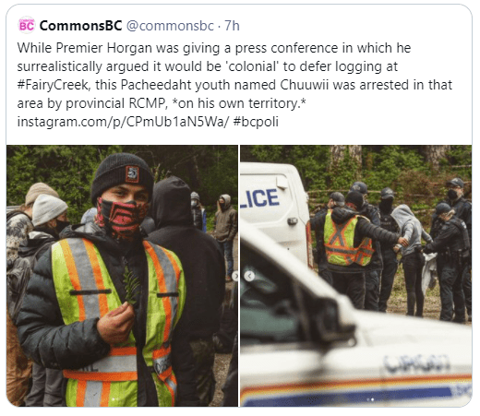
Task: Click the CommonsBC display name
Action: [x=81, y=26]
